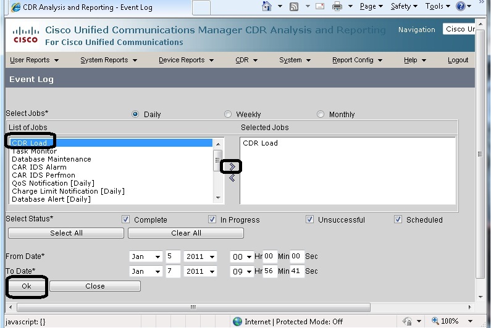Open the From Date hour dropdown

pyautogui.click(x=241, y=256)
